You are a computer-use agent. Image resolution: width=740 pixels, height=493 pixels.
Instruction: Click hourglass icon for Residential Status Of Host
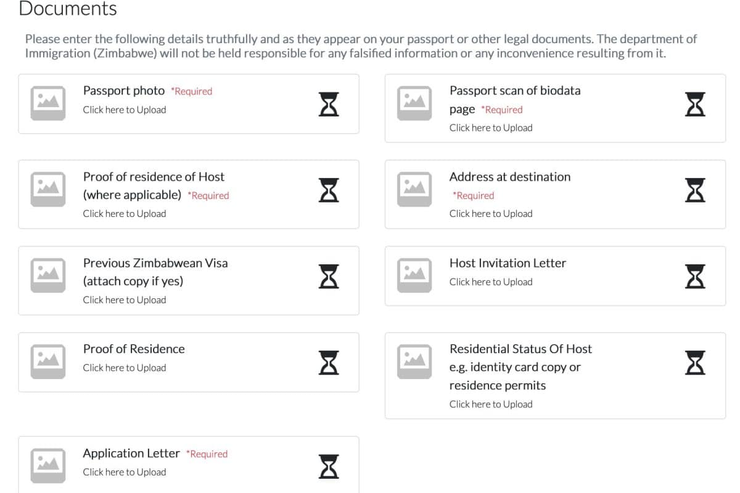pyautogui.click(x=695, y=362)
